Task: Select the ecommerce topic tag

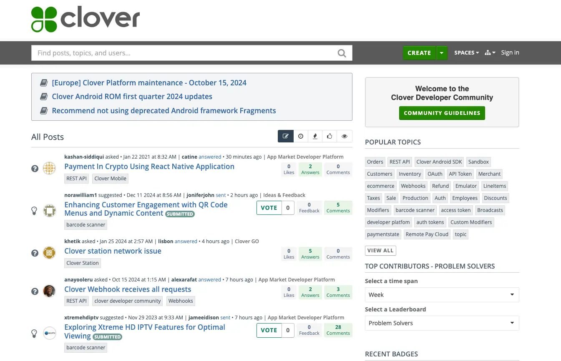Action: tap(381, 186)
